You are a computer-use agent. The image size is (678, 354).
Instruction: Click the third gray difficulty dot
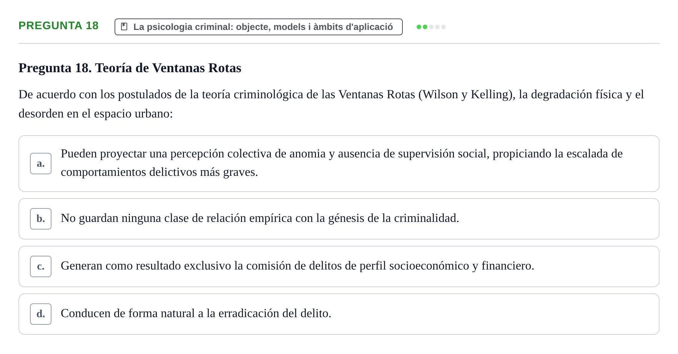[x=431, y=27]
